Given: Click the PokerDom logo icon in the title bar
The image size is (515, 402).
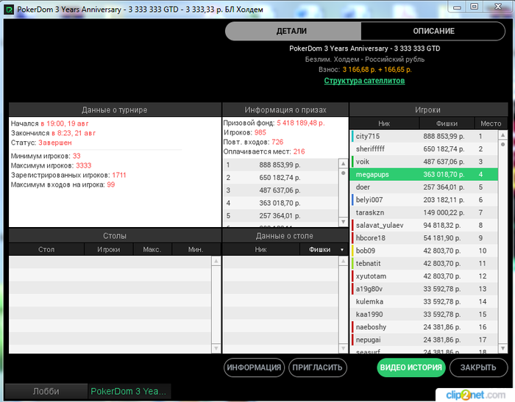Looking at the screenshot, I should (x=9, y=10).
